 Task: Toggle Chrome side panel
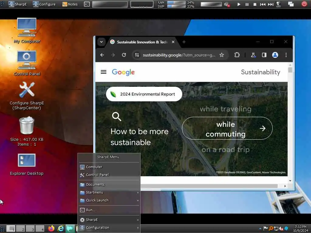pos(264,55)
